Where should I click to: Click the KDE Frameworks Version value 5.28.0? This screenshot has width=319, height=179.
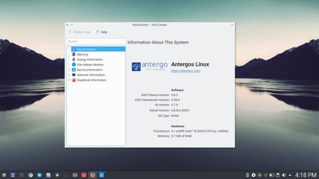click(175, 100)
